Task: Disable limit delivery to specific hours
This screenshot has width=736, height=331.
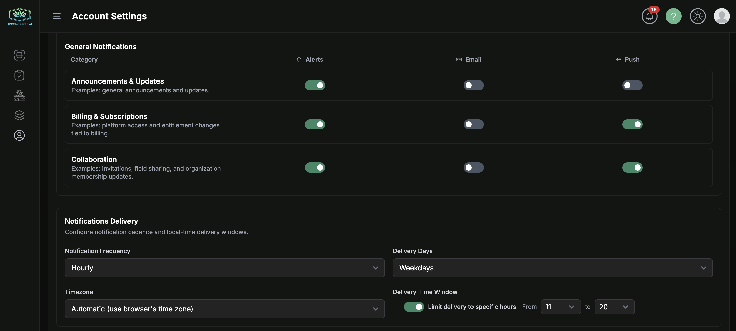Action: tap(414, 307)
